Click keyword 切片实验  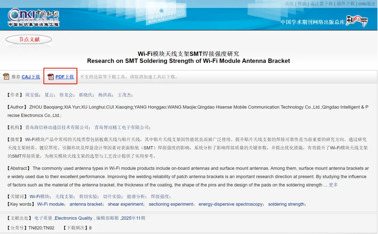(x=112, y=197)
